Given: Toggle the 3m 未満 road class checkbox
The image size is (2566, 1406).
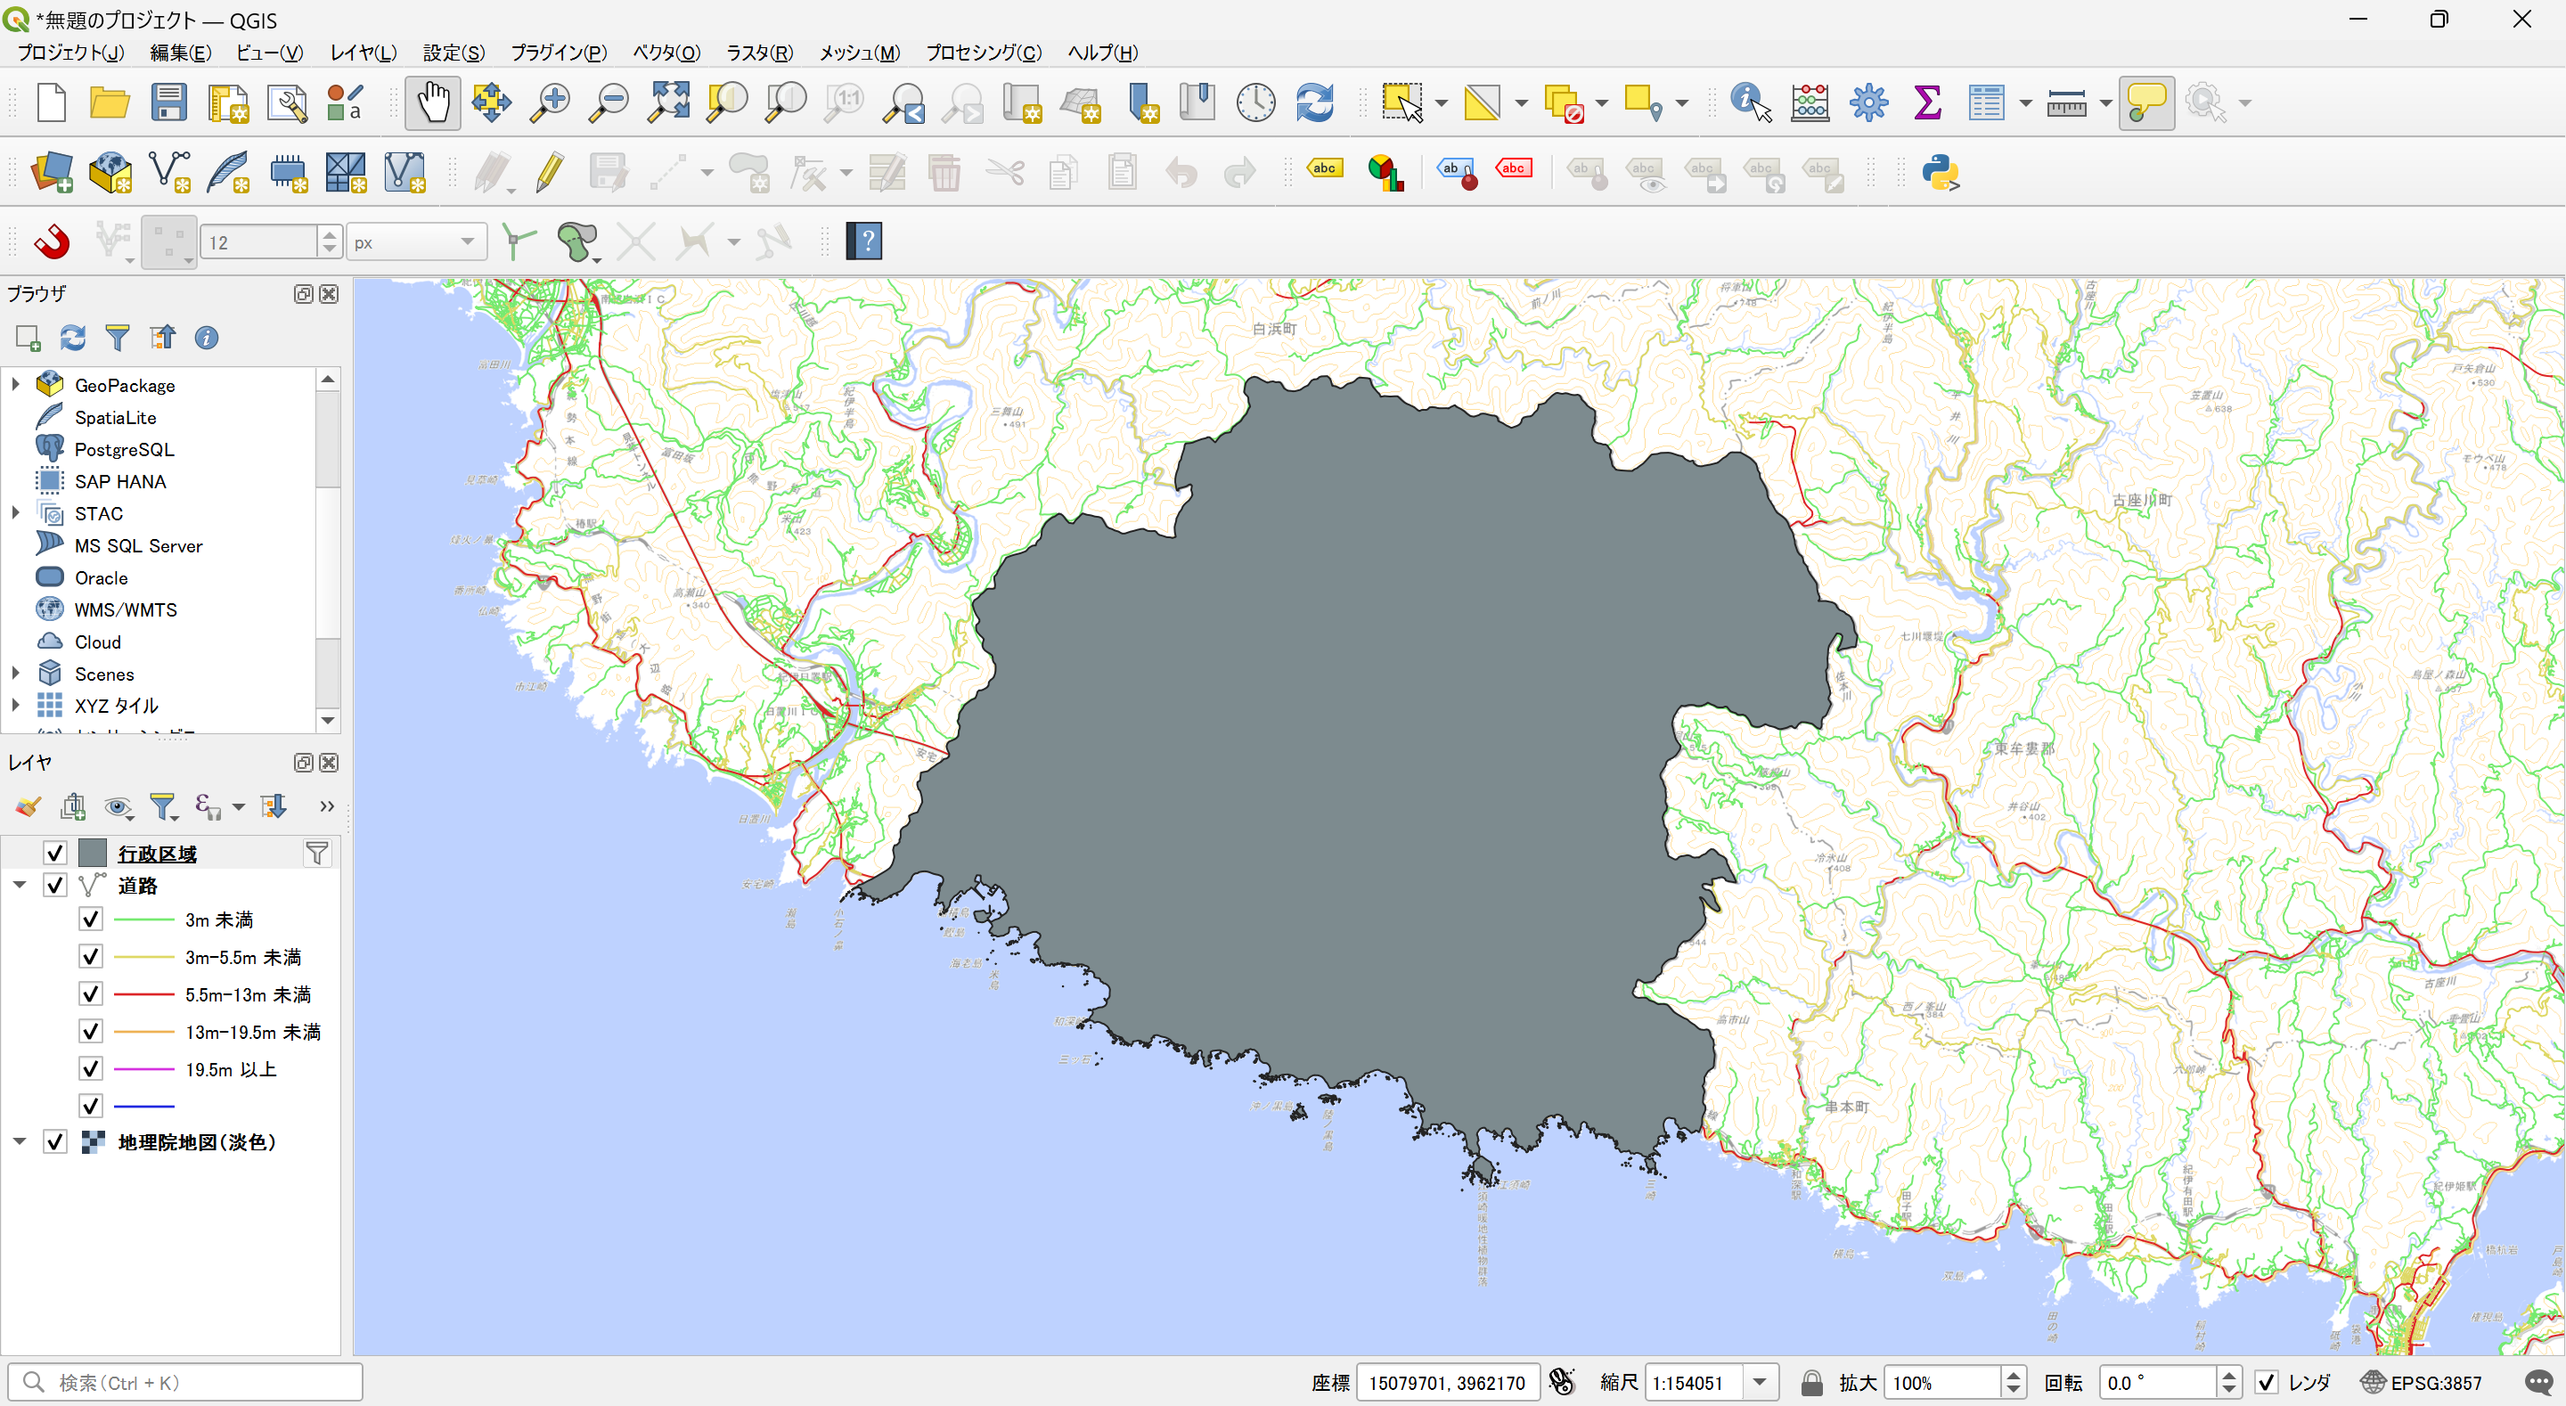Looking at the screenshot, I should pyautogui.click(x=91, y=919).
